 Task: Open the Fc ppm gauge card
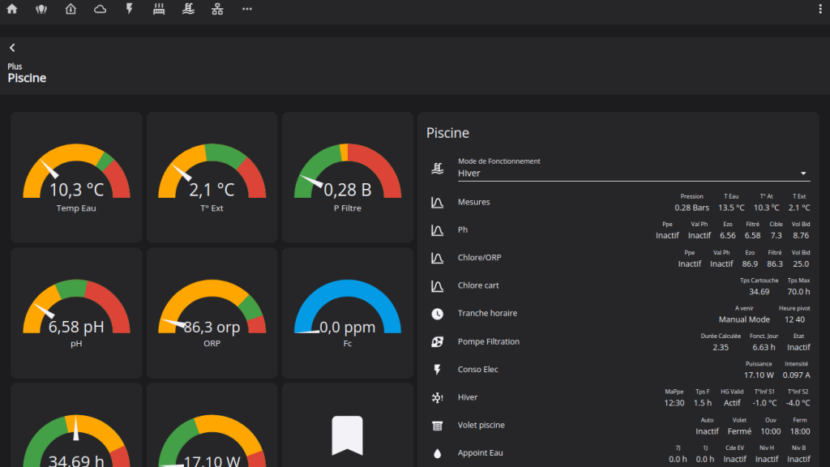347,313
